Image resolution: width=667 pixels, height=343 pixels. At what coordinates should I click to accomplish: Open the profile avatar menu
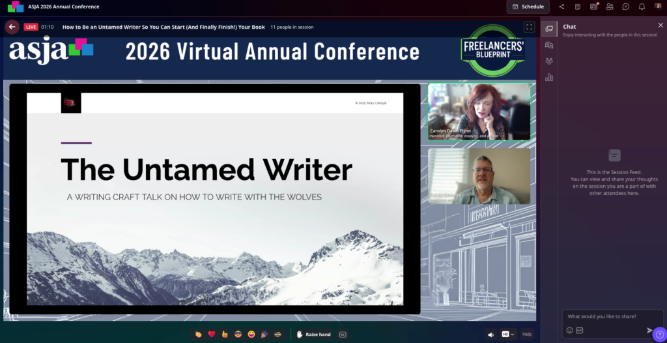click(658, 7)
